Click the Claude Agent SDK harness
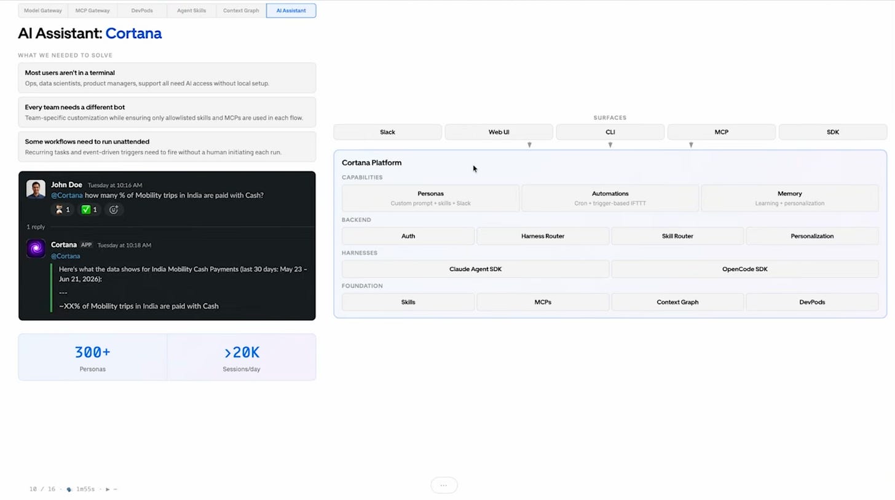This screenshot has width=895, height=500. coord(475,269)
